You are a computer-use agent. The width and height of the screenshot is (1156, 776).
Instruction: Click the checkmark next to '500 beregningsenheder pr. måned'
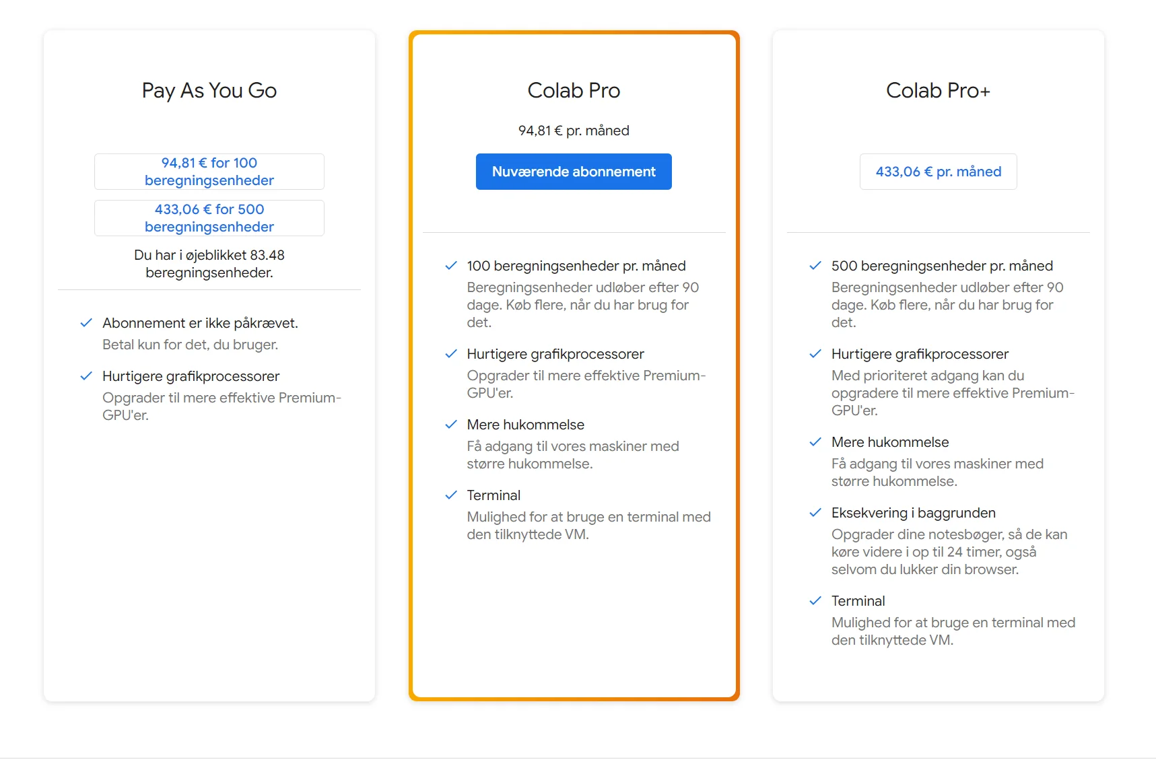815,266
